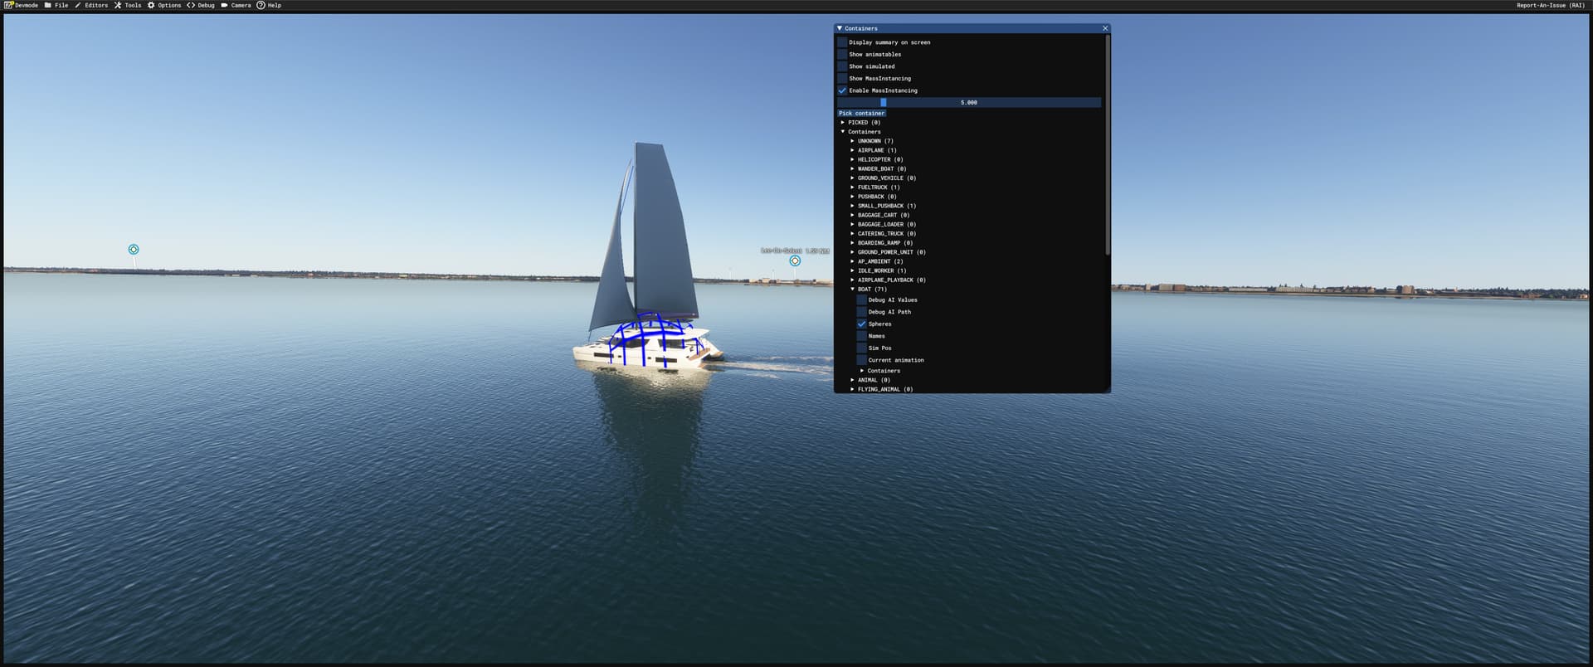Image resolution: width=1593 pixels, height=667 pixels.
Task: Click the Lee-On-Solent airport marker icon
Action: 795,260
